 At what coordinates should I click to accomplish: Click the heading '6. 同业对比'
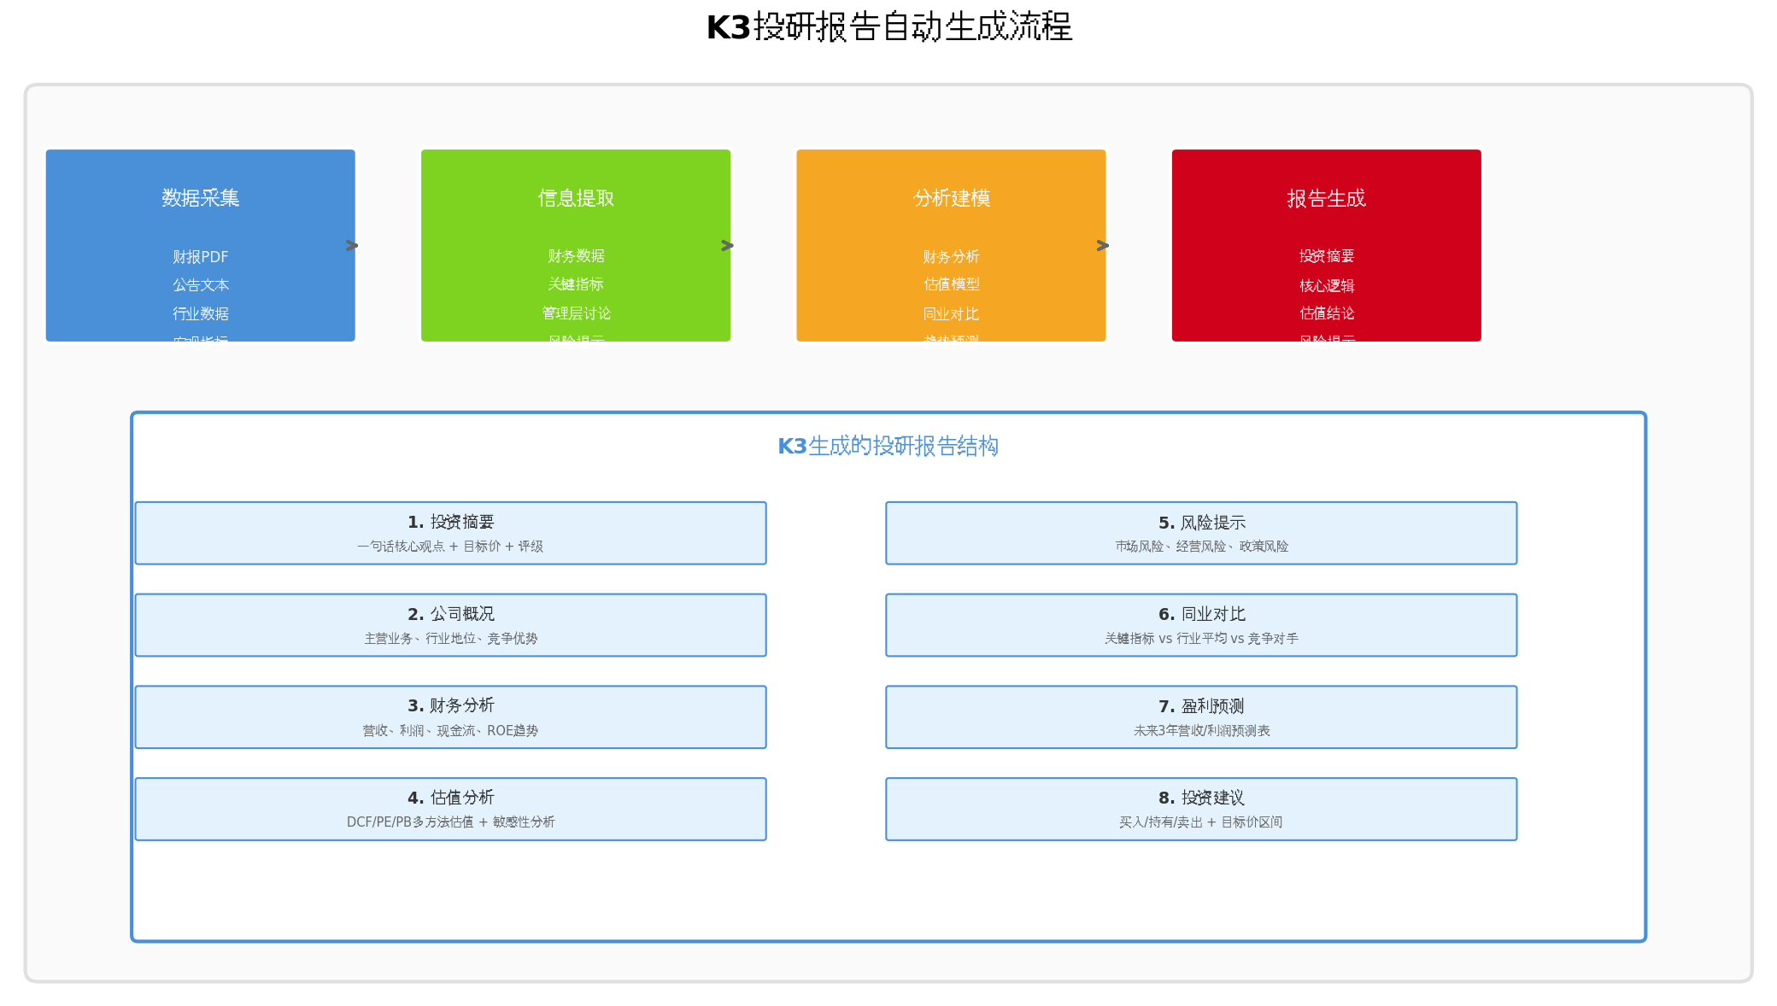[1202, 614]
